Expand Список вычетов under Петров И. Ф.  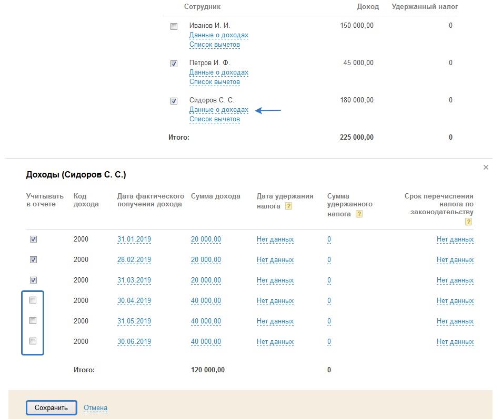coord(214,82)
